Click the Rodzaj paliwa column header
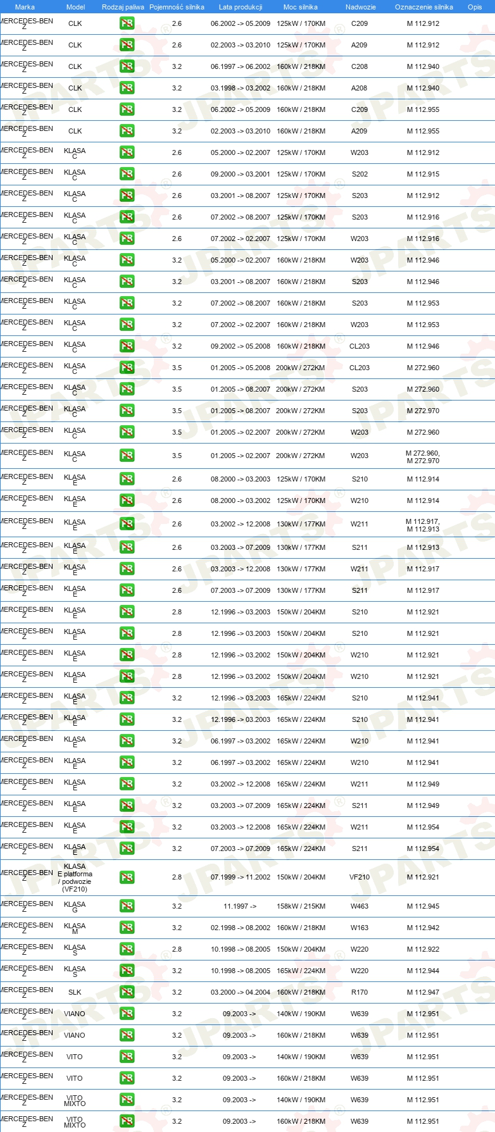This screenshot has width=495, height=1132. tap(123, 7)
